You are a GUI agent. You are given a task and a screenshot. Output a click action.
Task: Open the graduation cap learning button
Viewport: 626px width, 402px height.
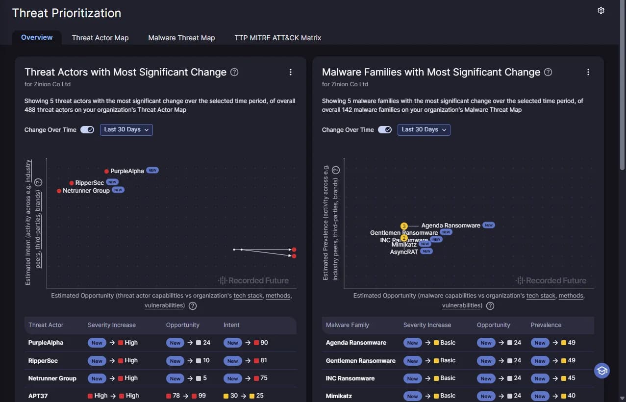click(602, 371)
